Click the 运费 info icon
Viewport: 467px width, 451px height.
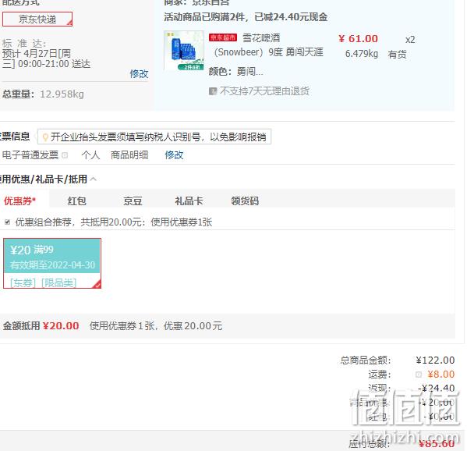coord(419,375)
